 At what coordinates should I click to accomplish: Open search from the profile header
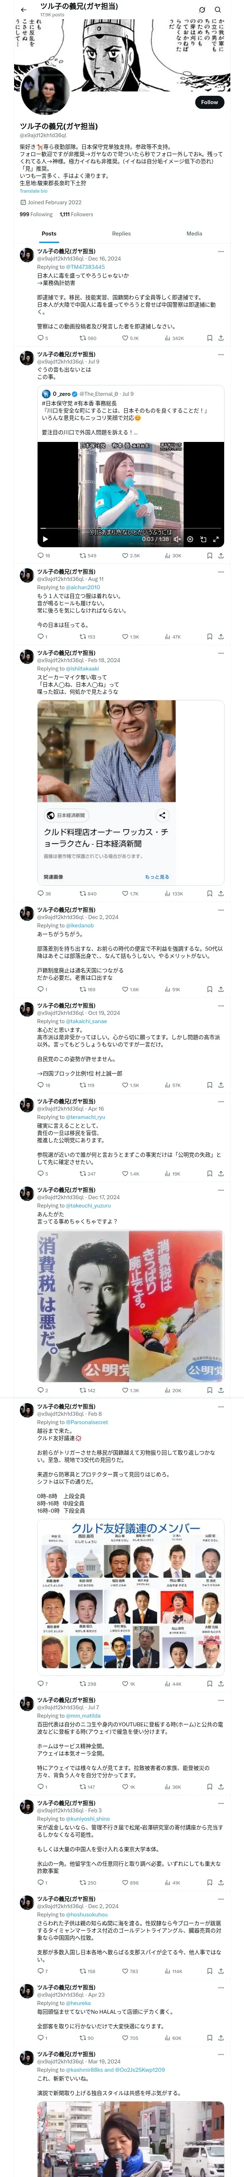217,9
